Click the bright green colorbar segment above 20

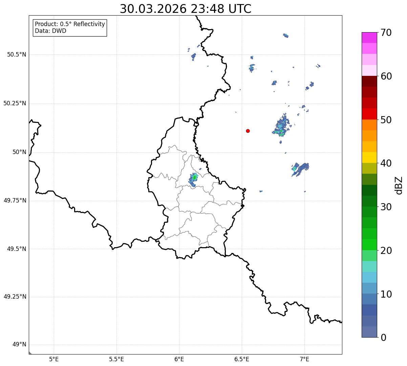point(369,244)
